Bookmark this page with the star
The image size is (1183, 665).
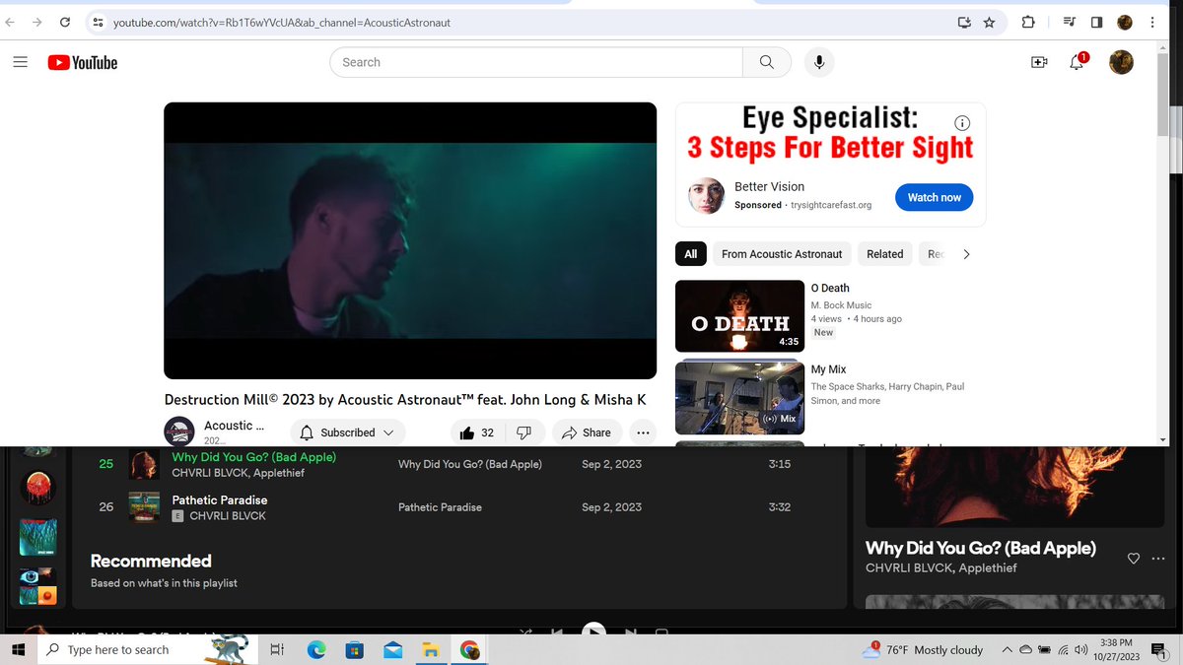coord(990,22)
